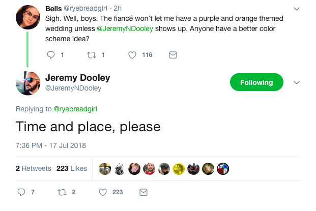This screenshot has height=211, width=316.
Task: View the 223 Likes list
Action: coord(72,168)
